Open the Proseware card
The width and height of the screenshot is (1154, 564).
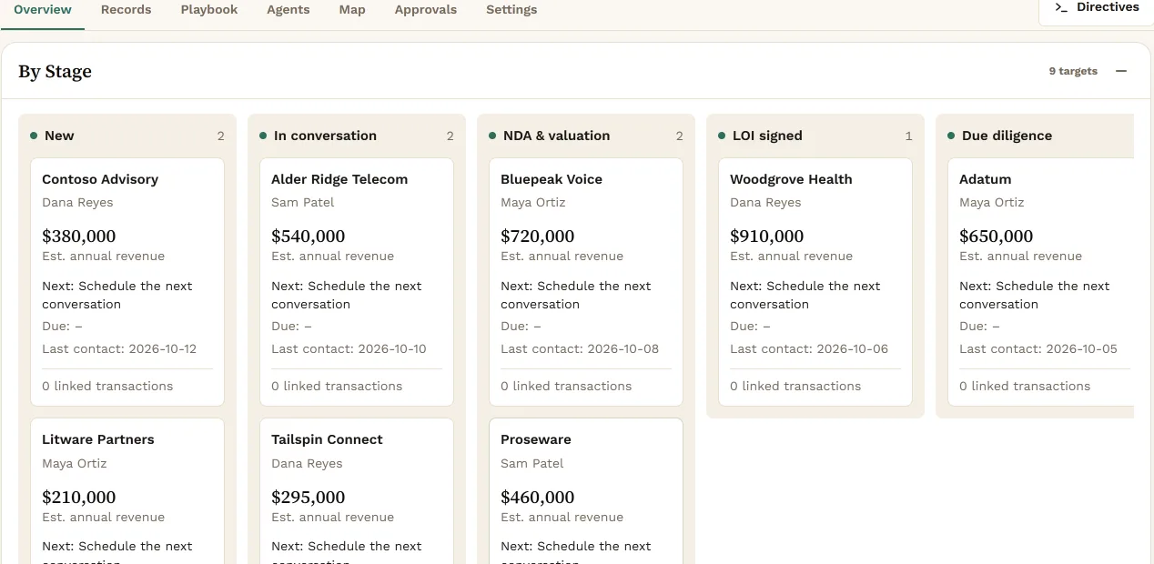click(586, 491)
